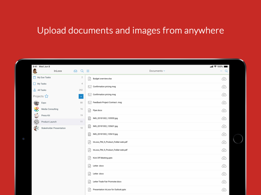
Task: Click the image file icon for IMG_20181002_135555.jpg
Action: coord(89,118)
